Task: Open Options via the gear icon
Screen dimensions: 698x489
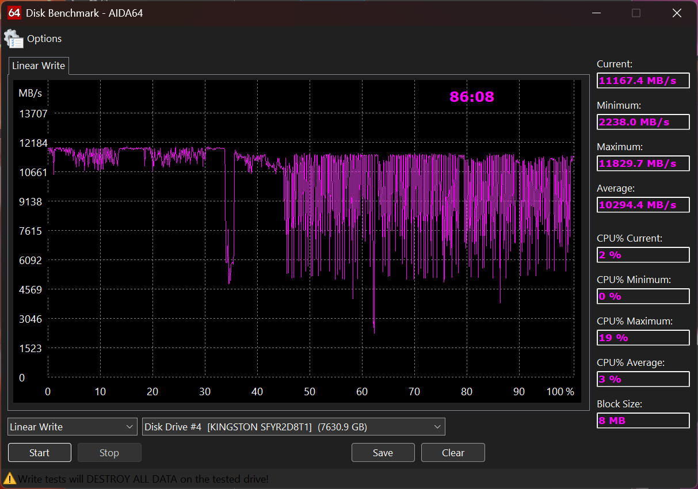Action: [x=14, y=39]
